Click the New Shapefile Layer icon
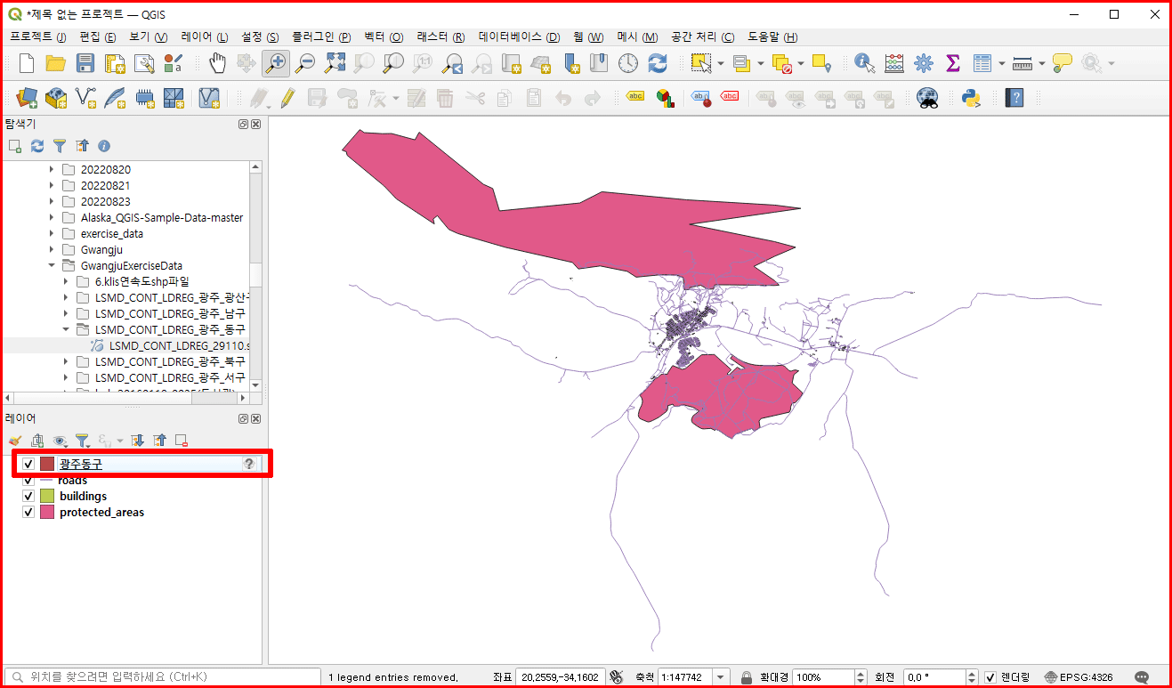Image resolution: width=1172 pixels, height=688 pixels. 85,98
